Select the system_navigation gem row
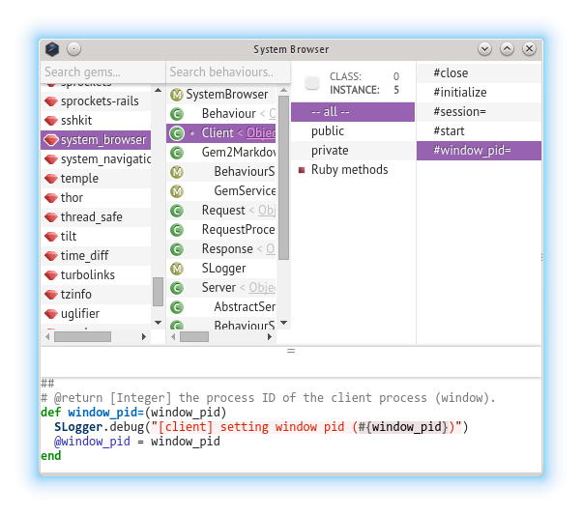 pos(96,159)
